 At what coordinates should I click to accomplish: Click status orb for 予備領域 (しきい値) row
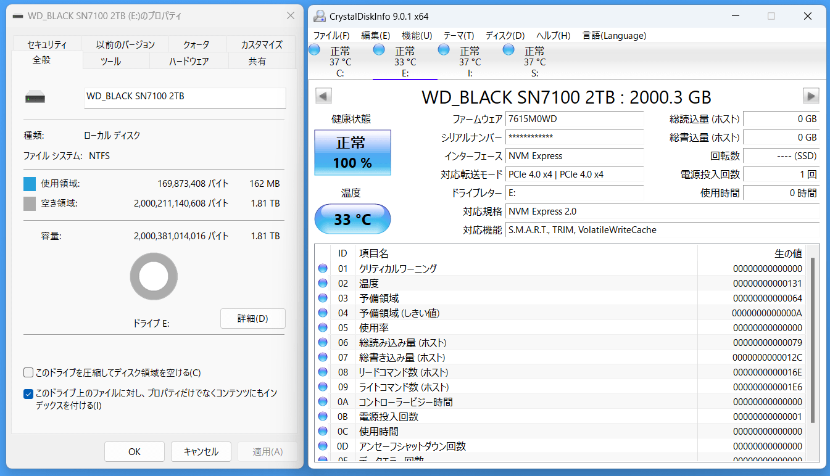coord(323,313)
